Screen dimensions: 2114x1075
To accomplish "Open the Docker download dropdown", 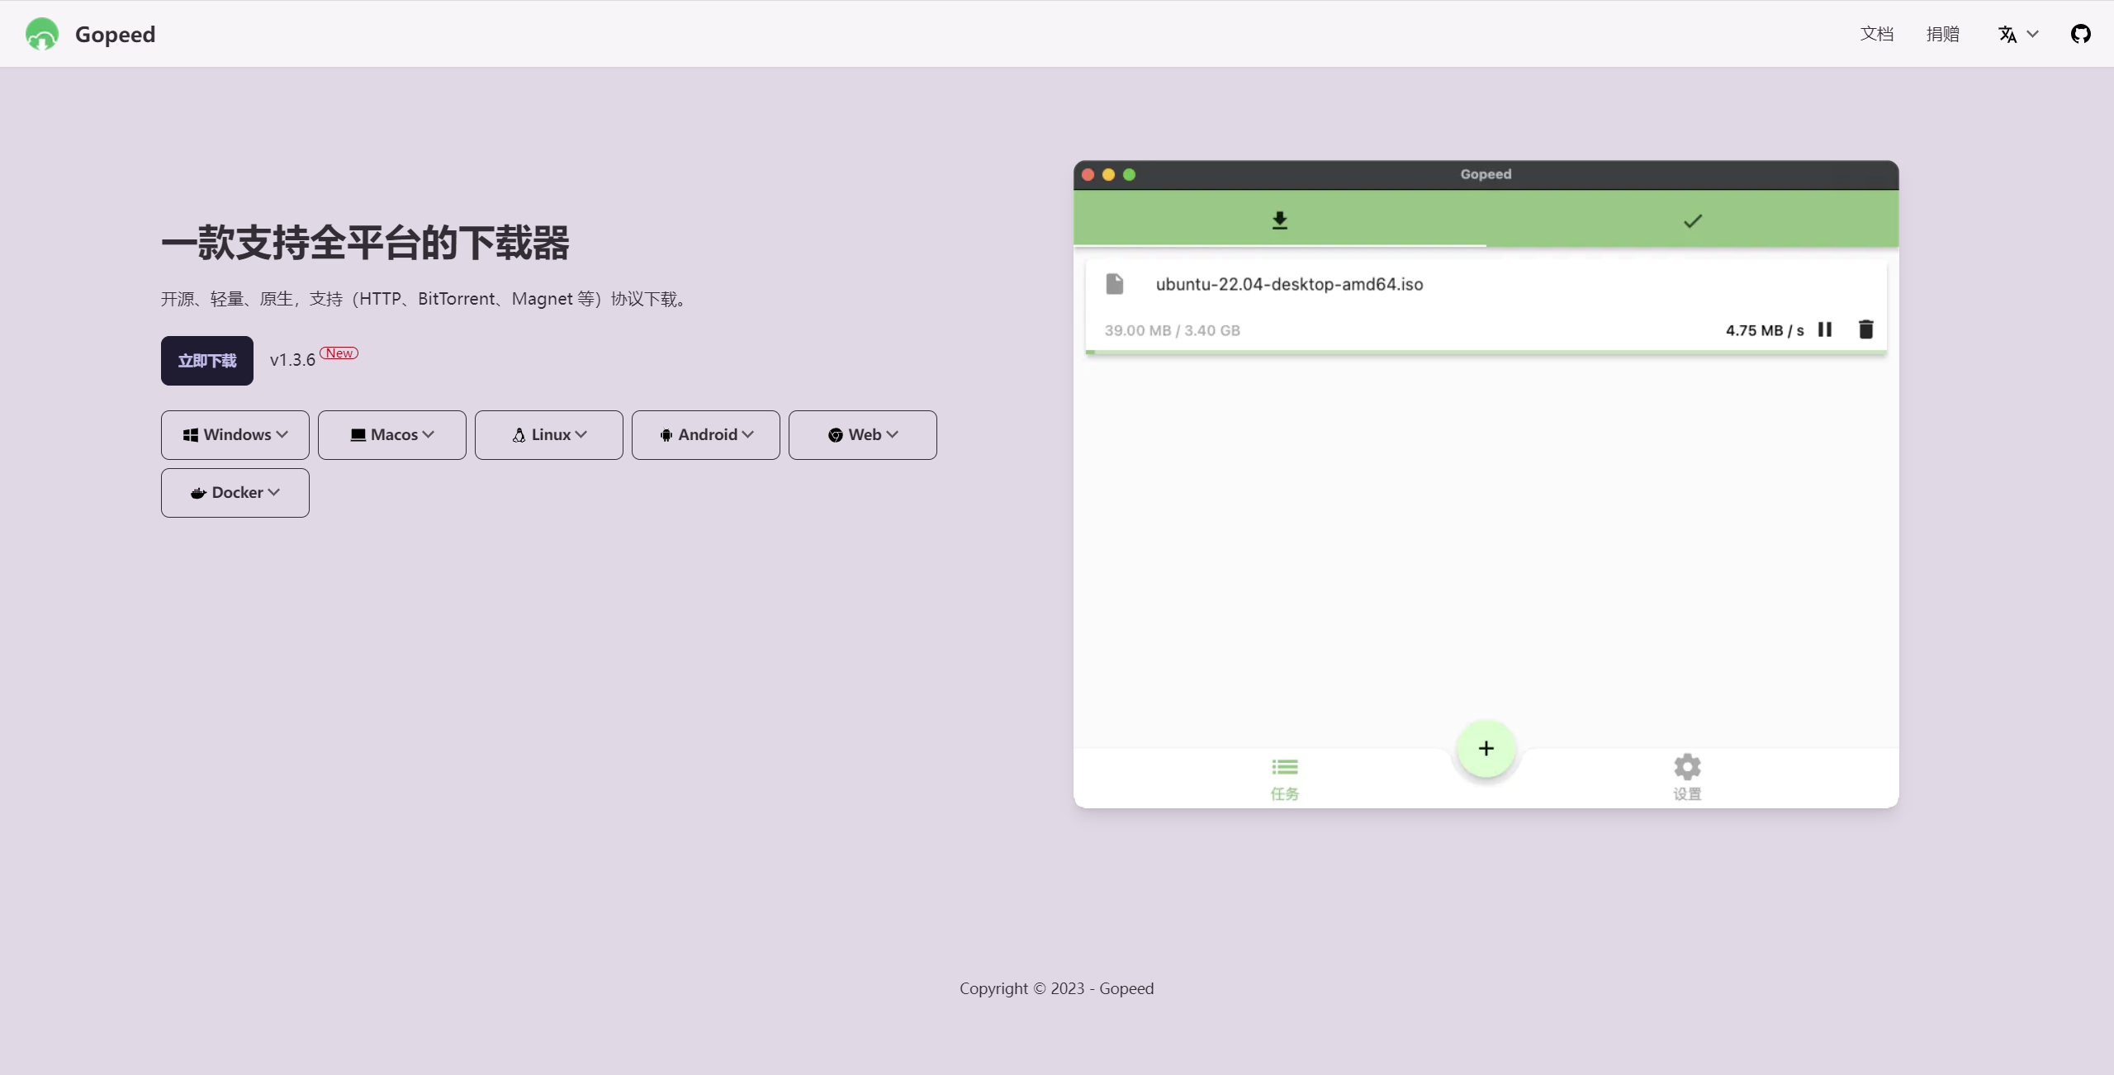I will [235, 493].
